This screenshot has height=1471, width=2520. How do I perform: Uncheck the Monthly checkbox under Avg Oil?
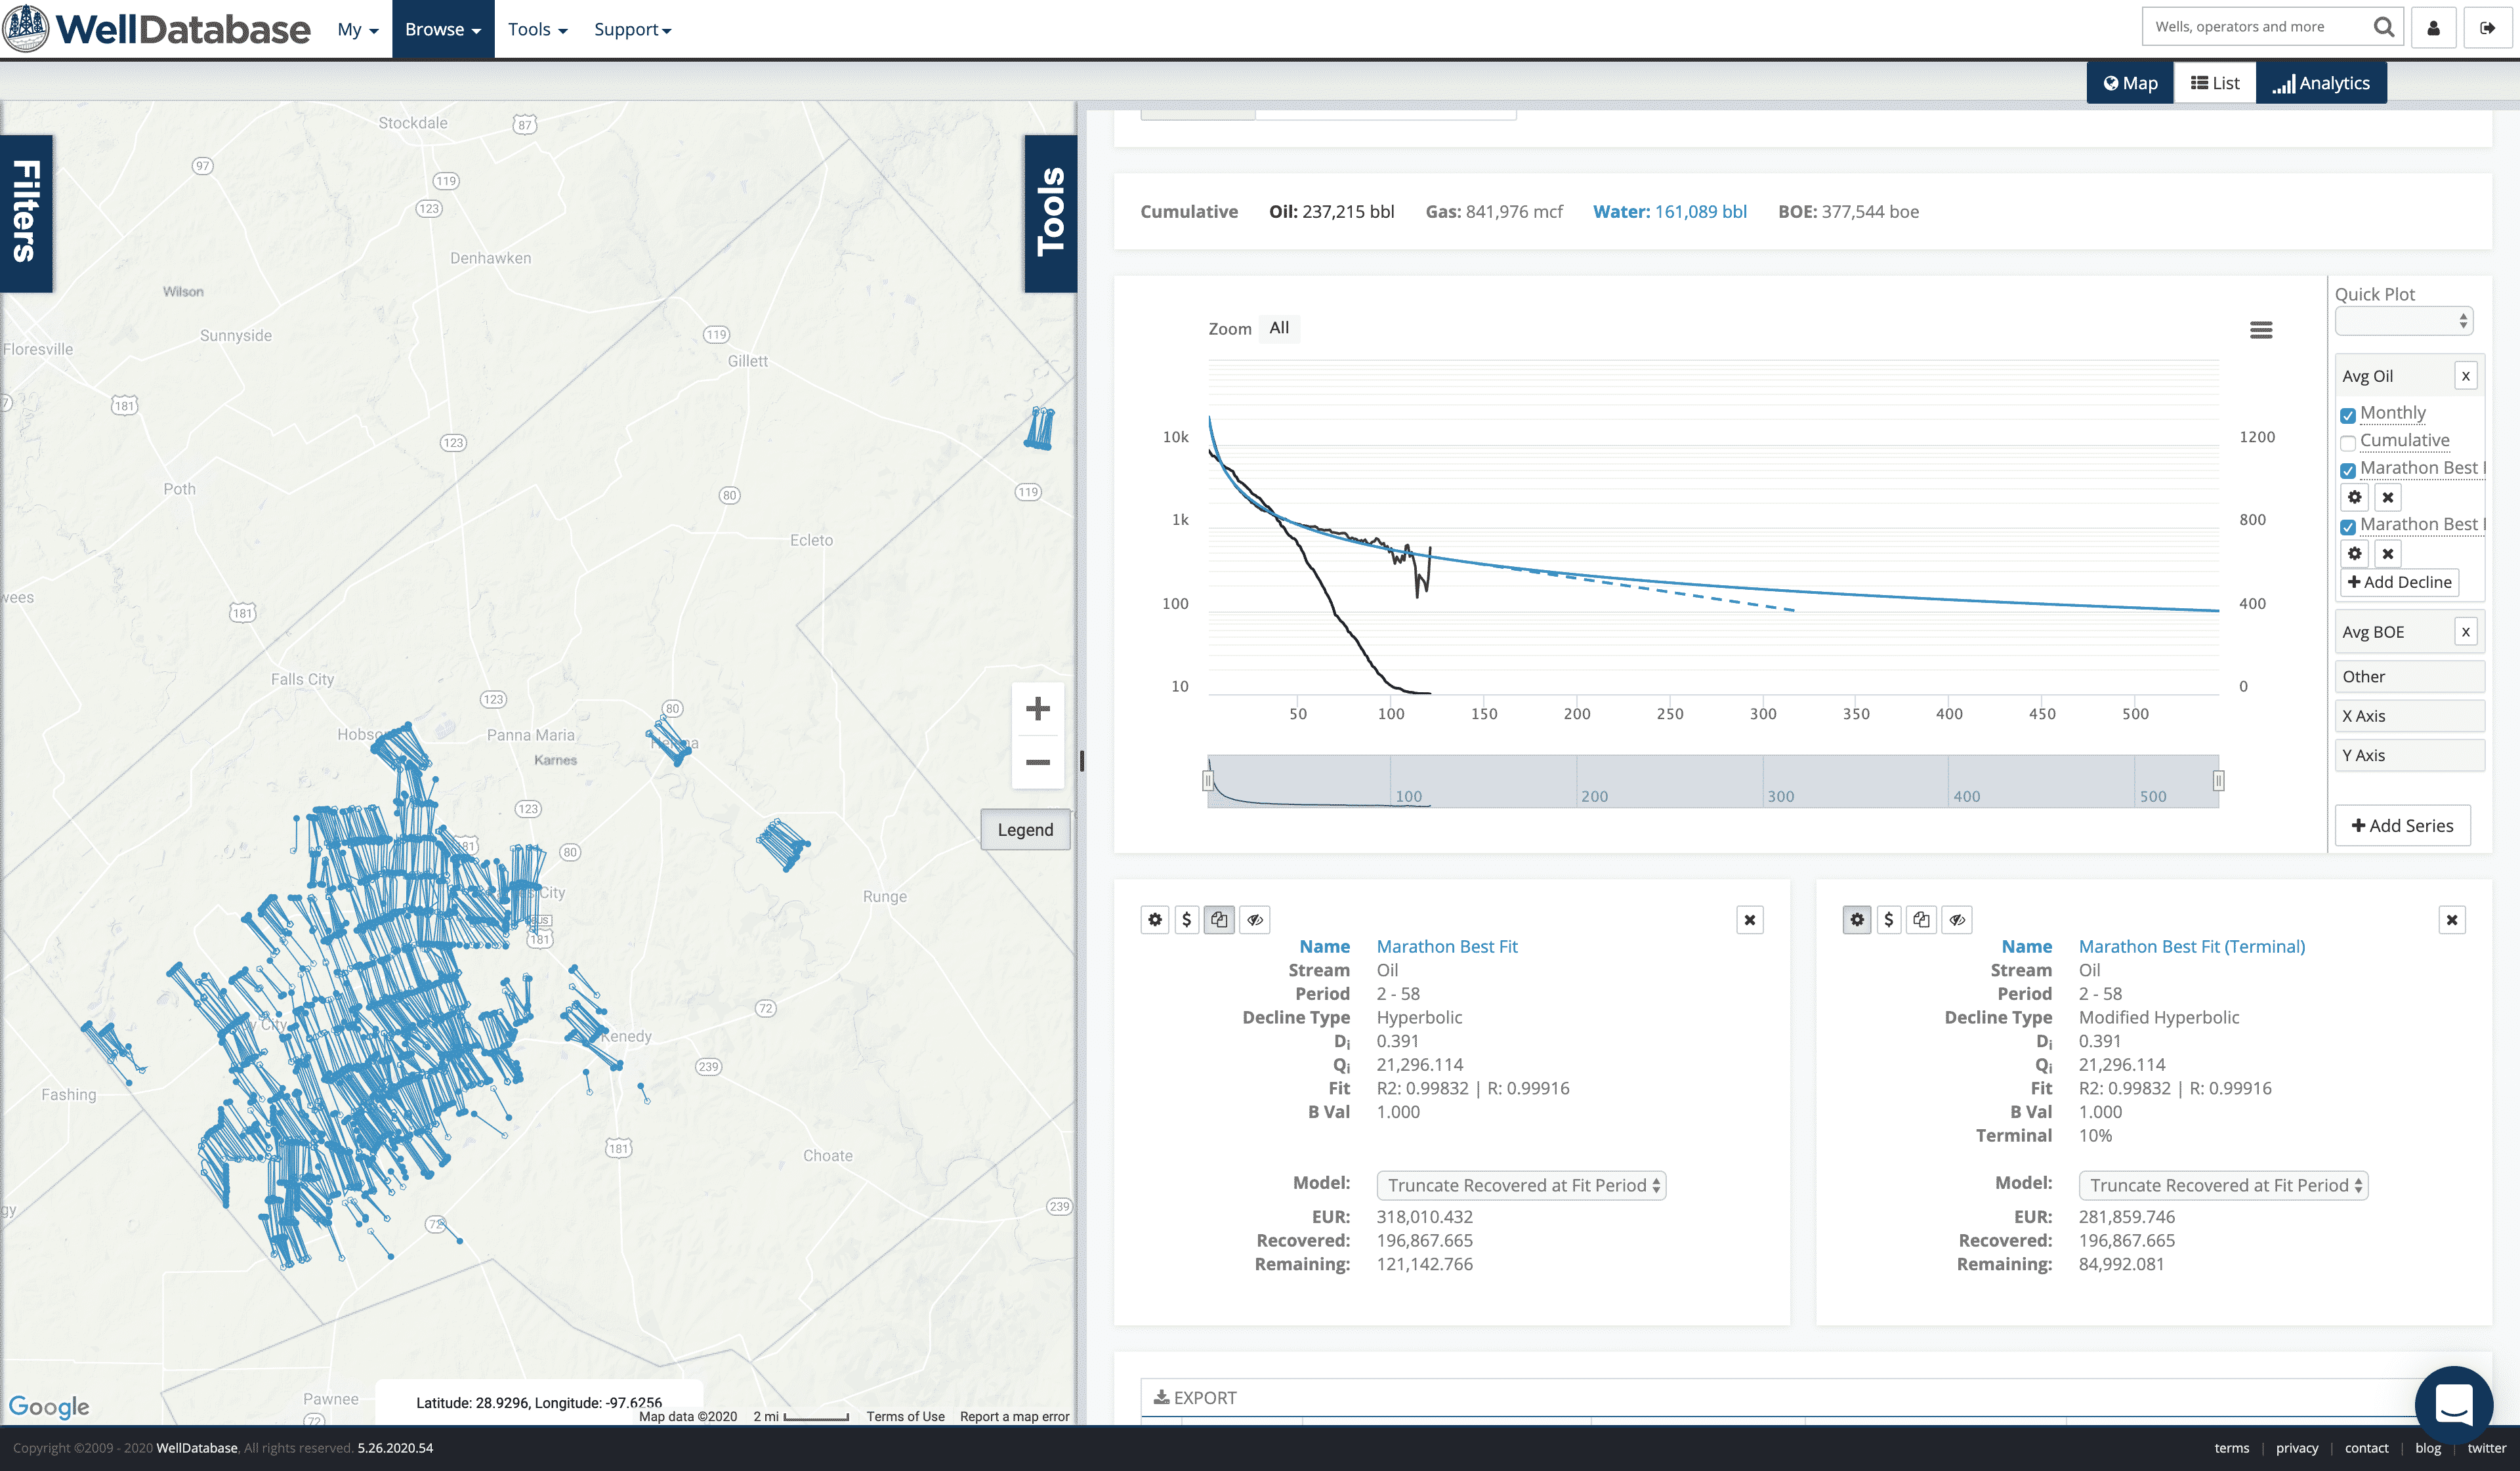click(x=2348, y=415)
